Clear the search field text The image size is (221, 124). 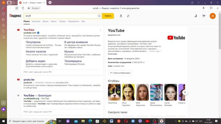(x=99, y=16)
